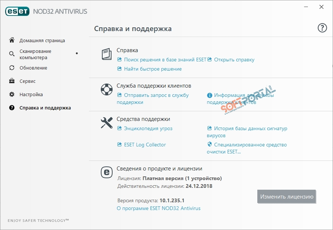Click the external-link icon before ESET Log Collector

(120, 145)
